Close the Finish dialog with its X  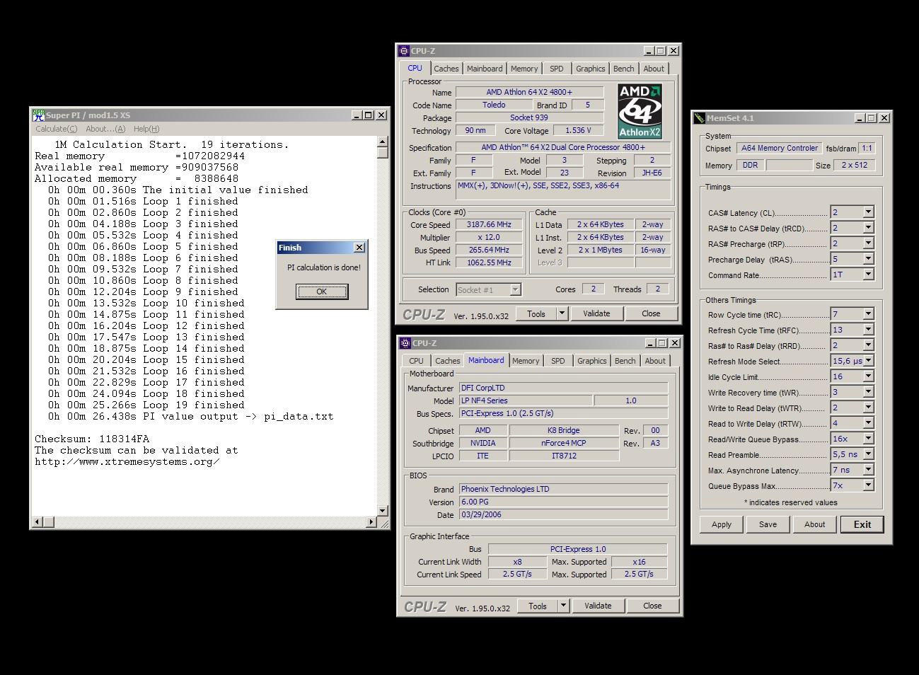pyautogui.click(x=359, y=248)
